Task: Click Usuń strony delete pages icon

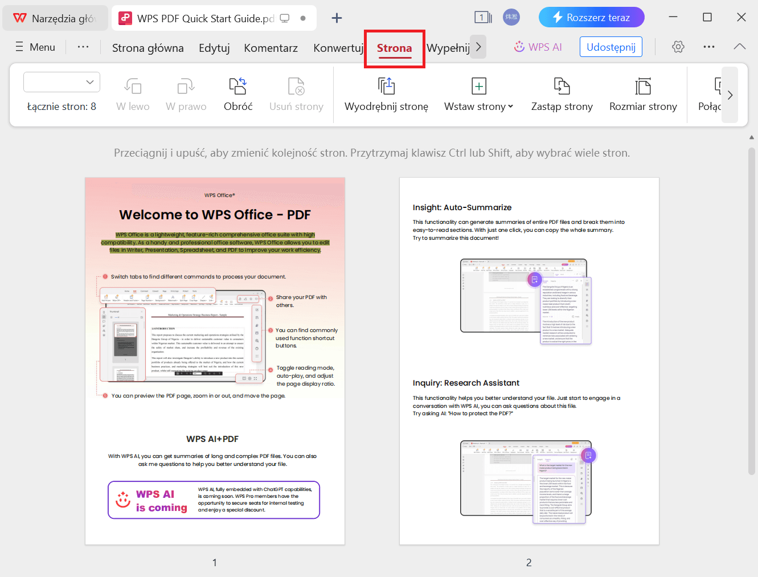Action: [x=296, y=87]
